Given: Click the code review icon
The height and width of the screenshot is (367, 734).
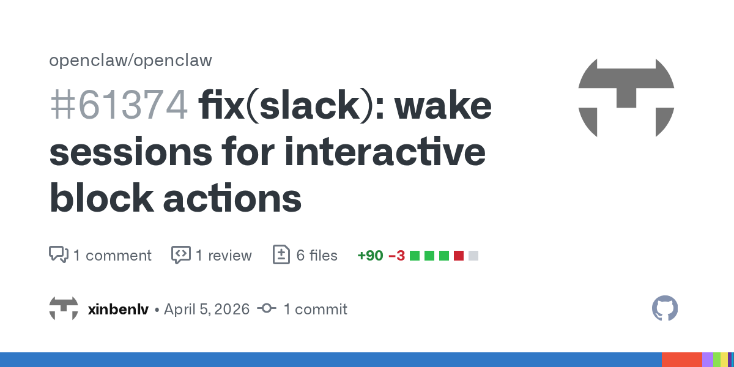Looking at the screenshot, I should 181,254.
